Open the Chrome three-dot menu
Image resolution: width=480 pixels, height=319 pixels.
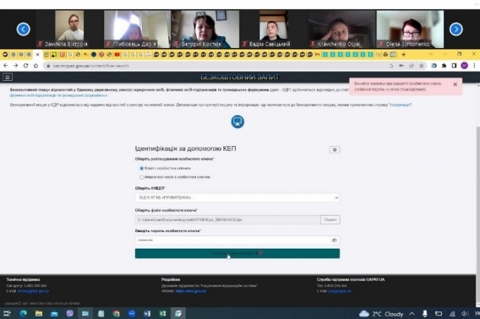pyautogui.click(x=474, y=66)
